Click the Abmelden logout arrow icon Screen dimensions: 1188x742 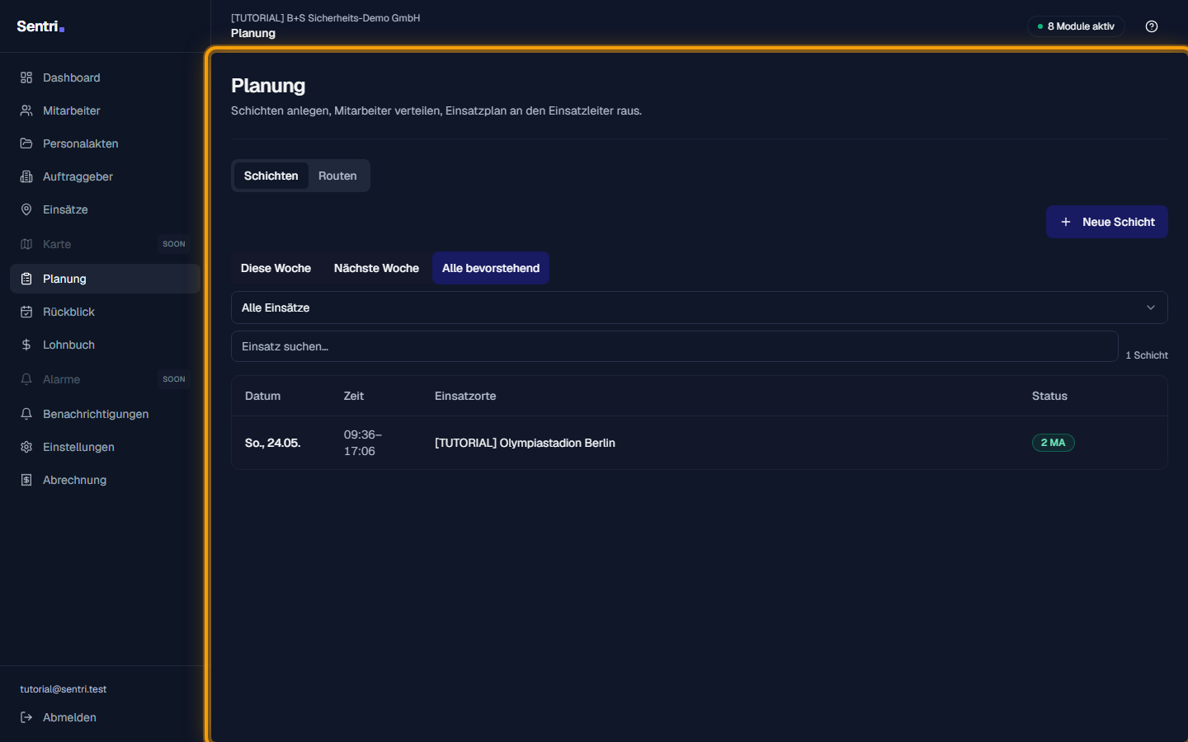(x=26, y=717)
